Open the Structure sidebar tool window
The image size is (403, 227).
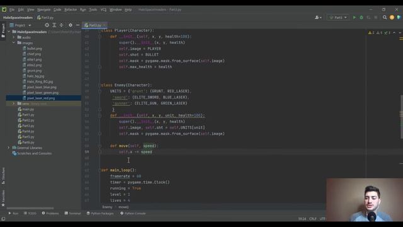(3, 175)
